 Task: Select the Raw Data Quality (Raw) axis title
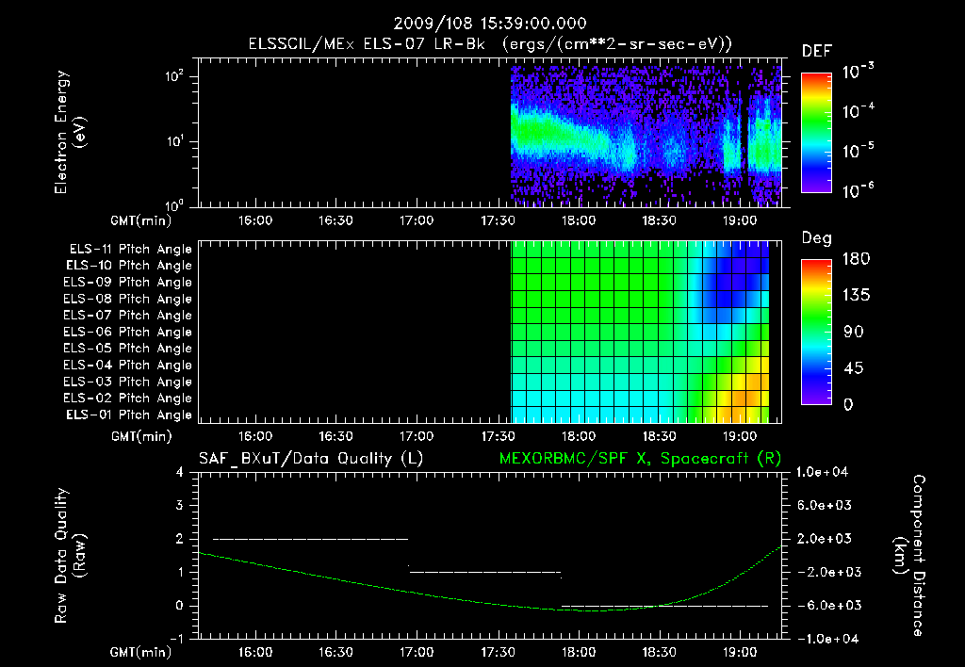70,555
